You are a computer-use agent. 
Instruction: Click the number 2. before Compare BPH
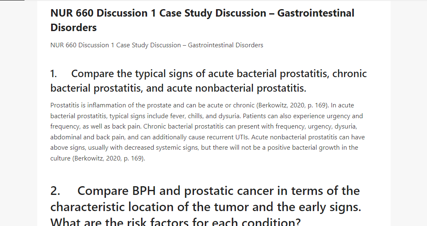click(55, 191)
